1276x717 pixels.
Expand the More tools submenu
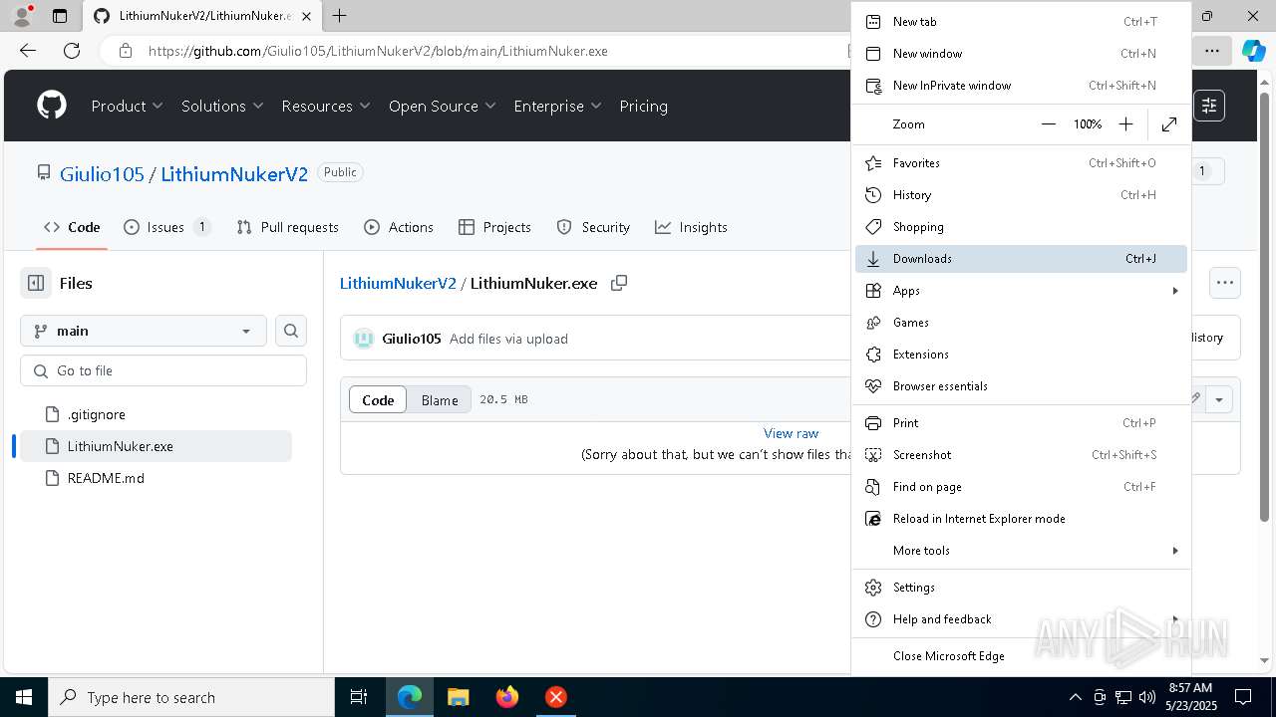point(1021,551)
